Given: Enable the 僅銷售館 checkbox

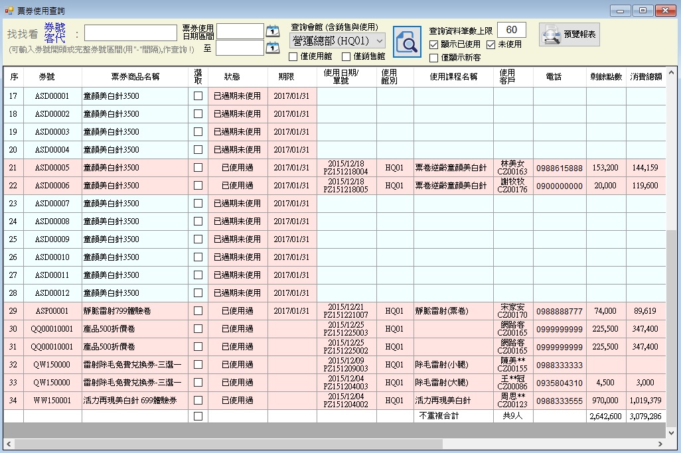Looking at the screenshot, I should click(x=346, y=56).
